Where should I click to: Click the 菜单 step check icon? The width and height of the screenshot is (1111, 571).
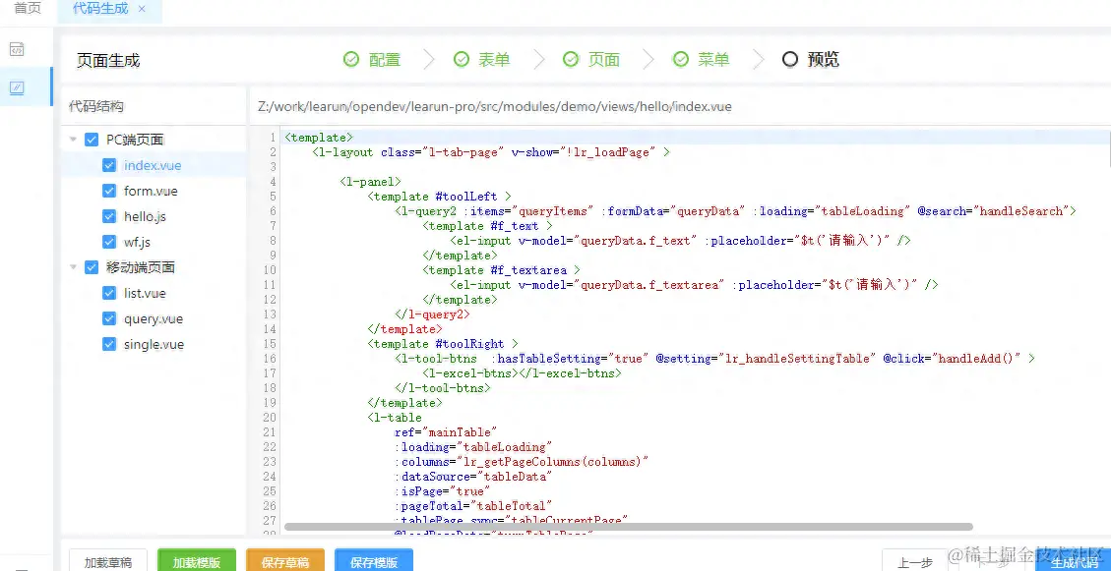click(680, 59)
